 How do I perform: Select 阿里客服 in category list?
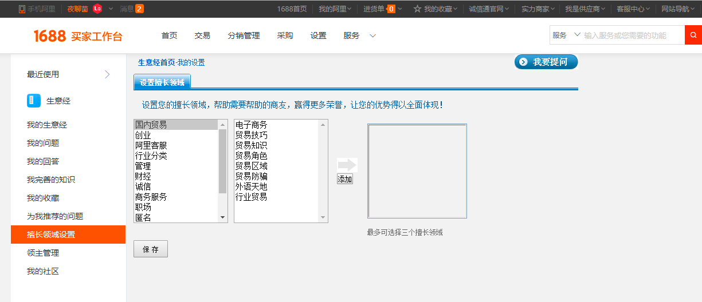click(176, 145)
